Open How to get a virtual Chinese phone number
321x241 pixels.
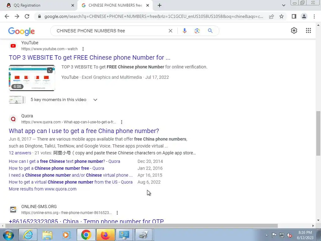tap(71, 182)
